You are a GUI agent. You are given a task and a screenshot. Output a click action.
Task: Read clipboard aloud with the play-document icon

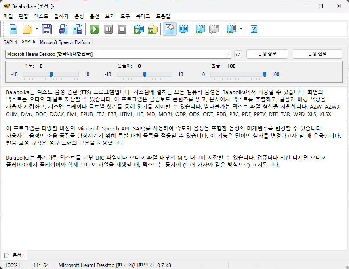pyautogui.click(x=139, y=29)
